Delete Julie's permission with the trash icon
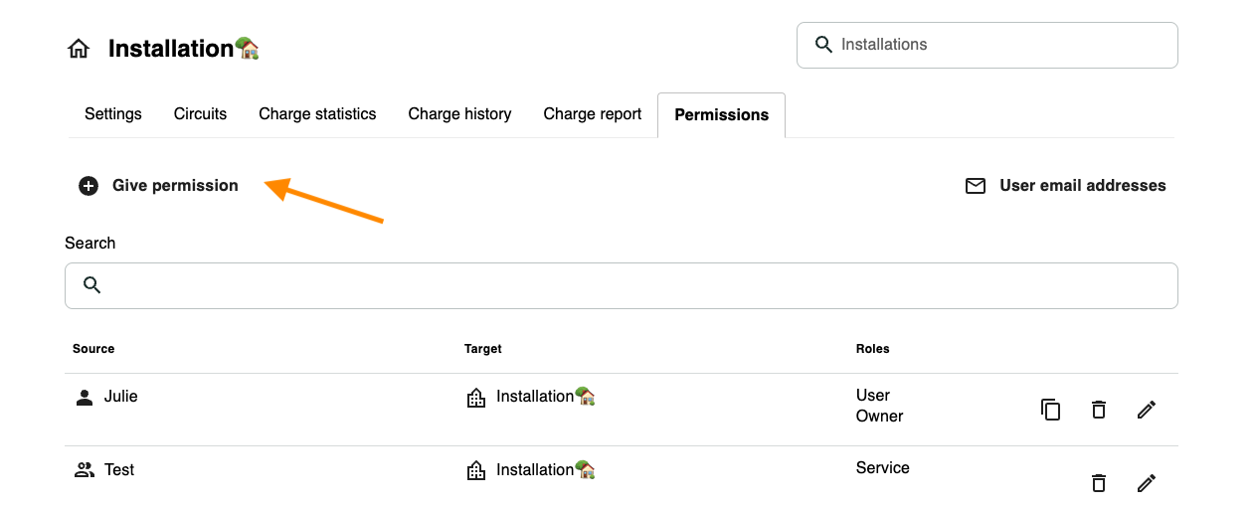 [x=1099, y=410]
